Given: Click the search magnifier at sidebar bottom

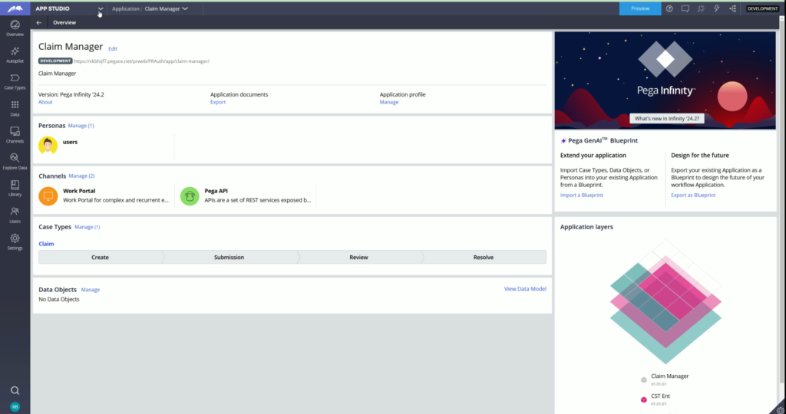Looking at the screenshot, I should [15, 390].
